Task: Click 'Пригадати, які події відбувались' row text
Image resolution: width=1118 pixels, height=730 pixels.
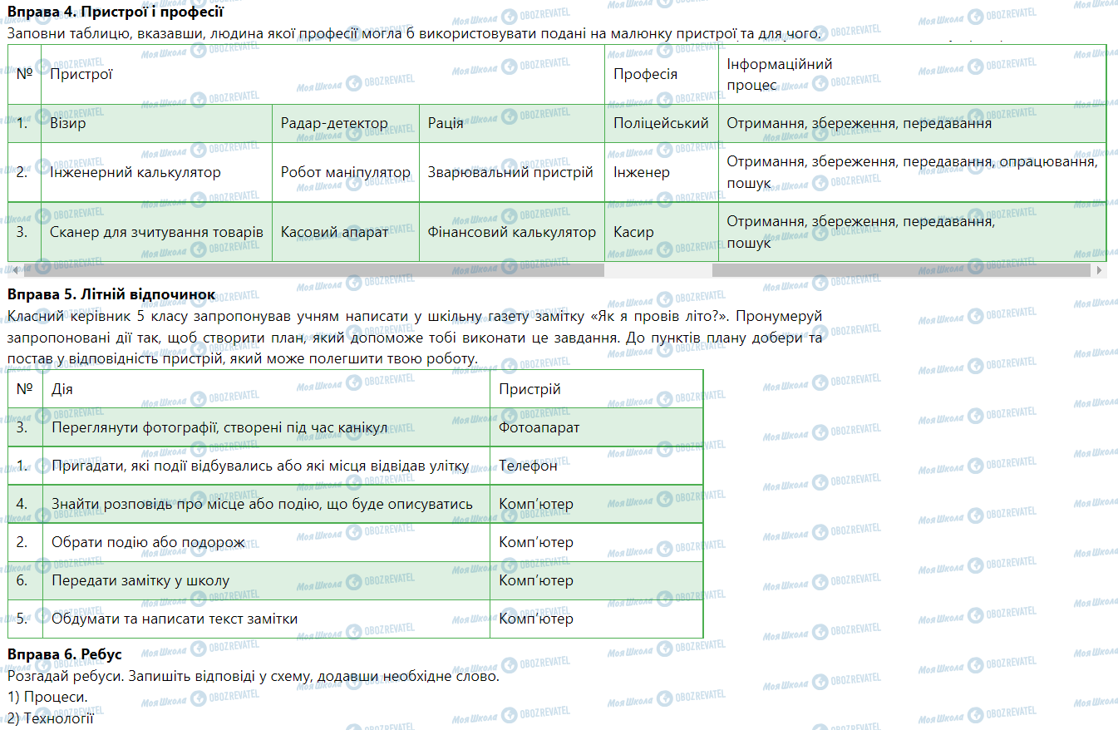Action: [260, 466]
